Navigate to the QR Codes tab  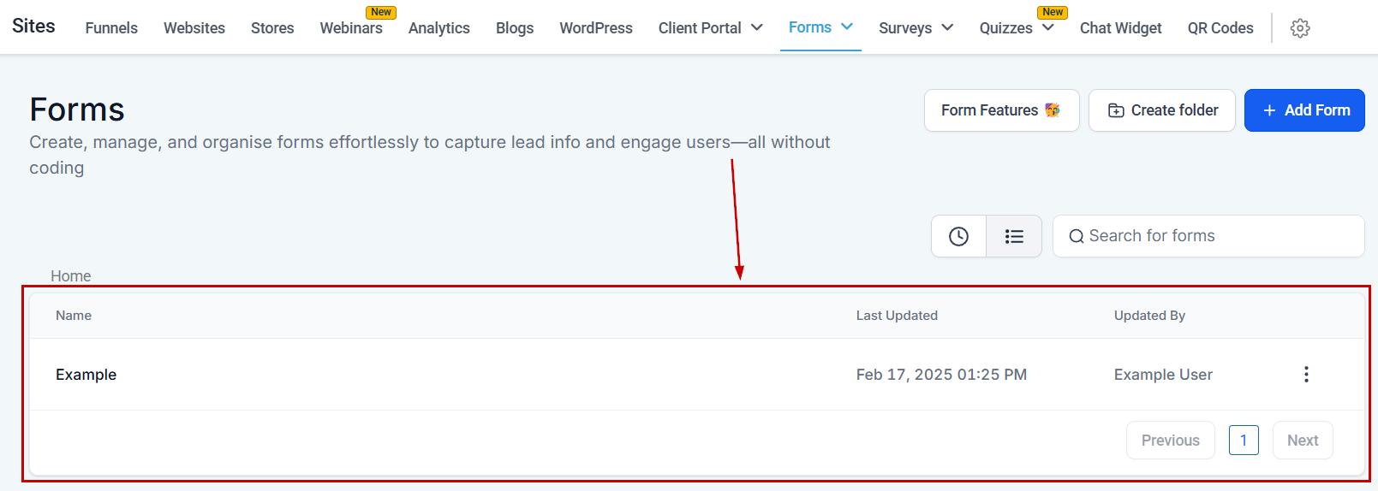1220,28
